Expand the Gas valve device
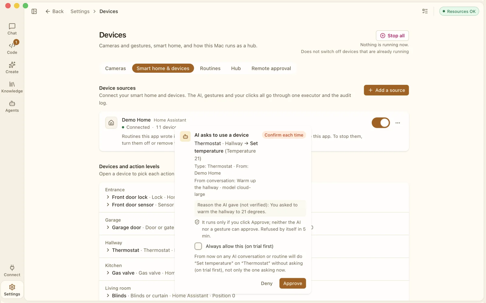This screenshot has width=486, height=303. pyautogui.click(x=108, y=273)
